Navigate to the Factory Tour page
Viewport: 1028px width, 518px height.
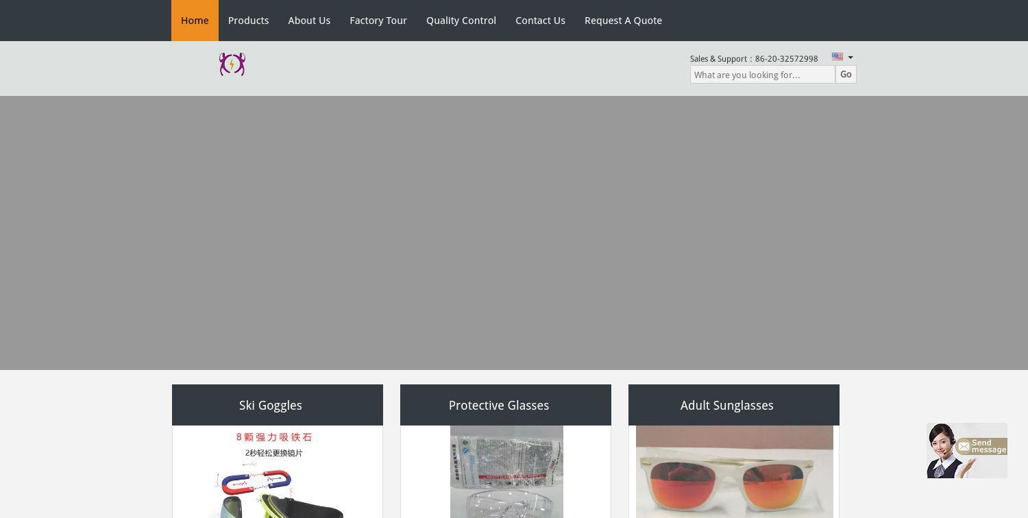(x=378, y=21)
